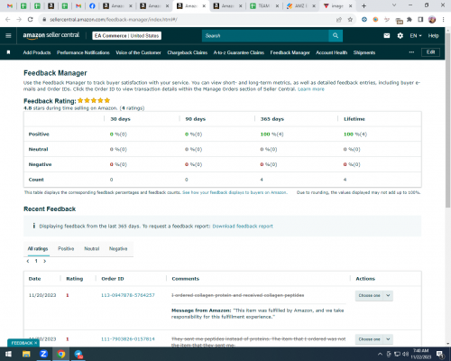Open Voice of the Customer

point(138,52)
